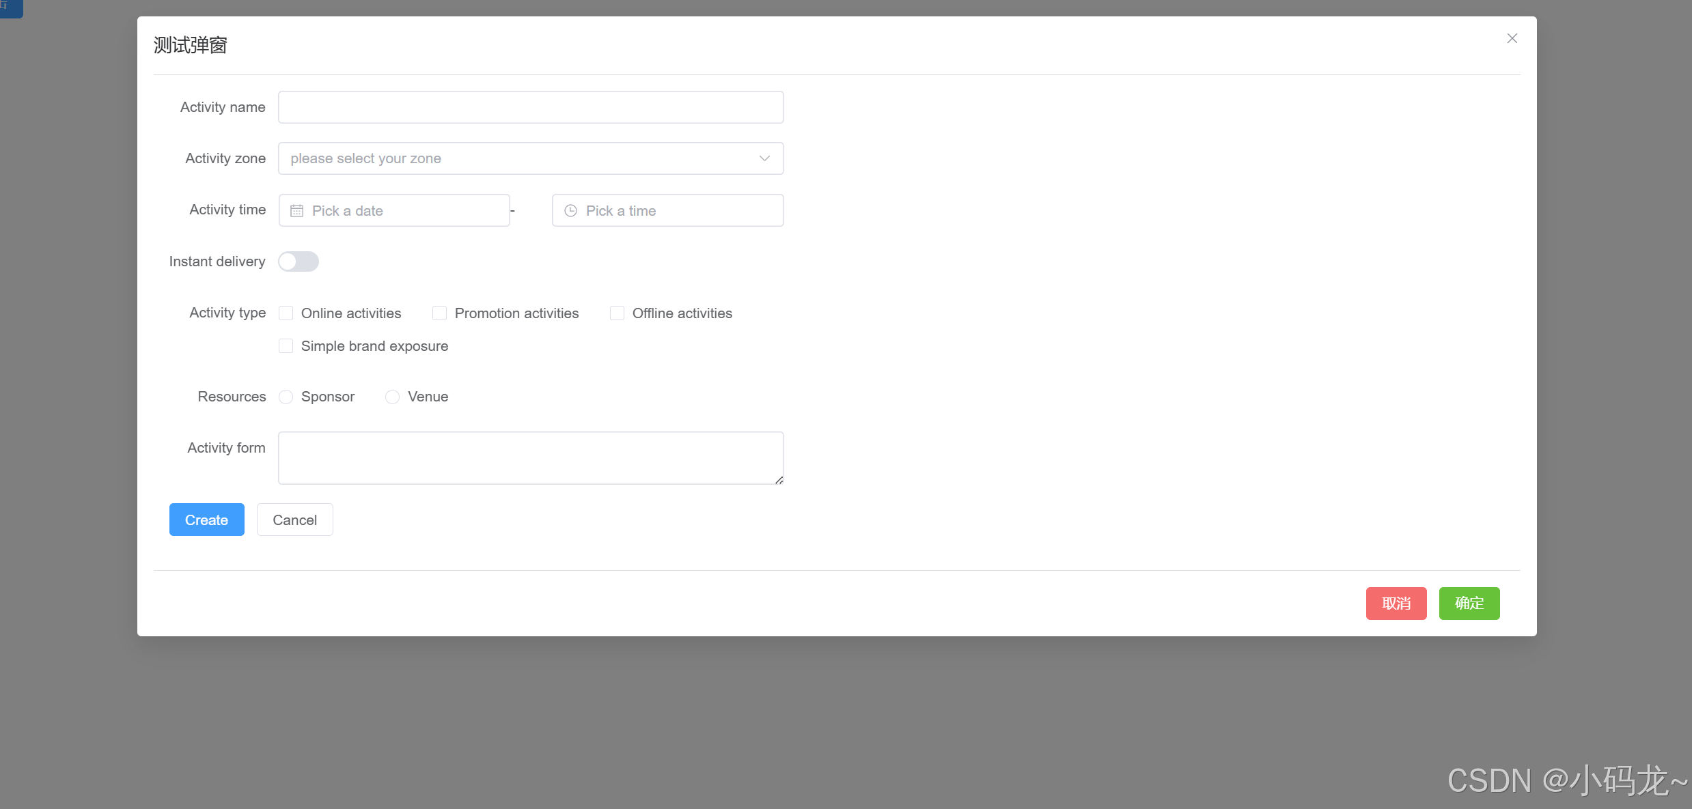Check the Online activities checkbox
Viewport: 1692px width, 809px height.
pos(286,313)
